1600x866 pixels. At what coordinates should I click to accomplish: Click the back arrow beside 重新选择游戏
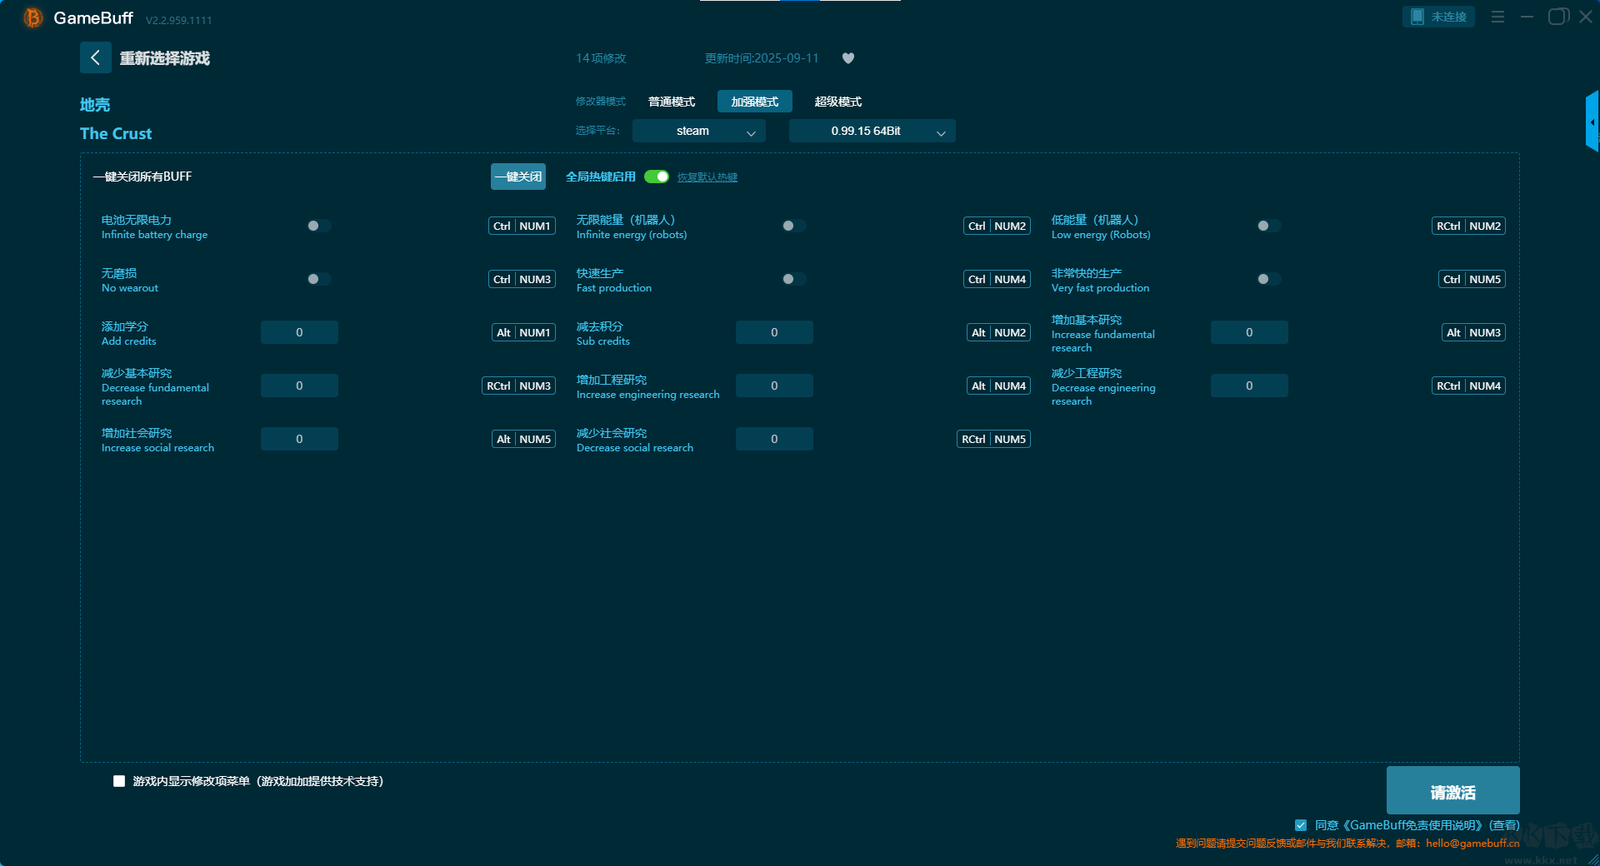coord(95,57)
